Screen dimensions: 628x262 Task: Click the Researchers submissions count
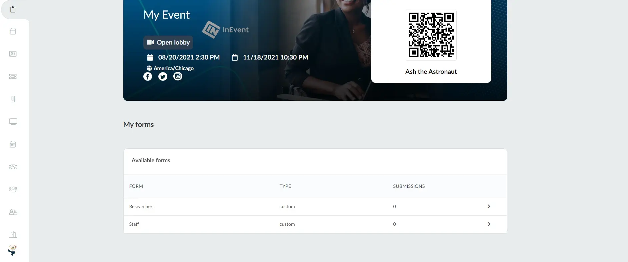(x=394, y=206)
